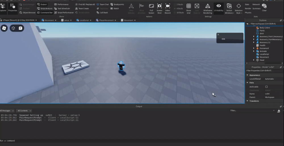
Task: Open Script Performance
Action: pyautogui.click(x=64, y=13)
